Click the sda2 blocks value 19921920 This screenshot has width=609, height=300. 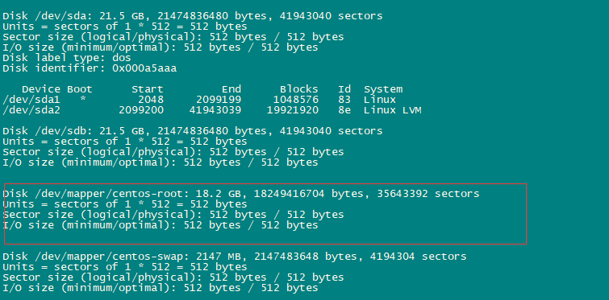pyautogui.click(x=293, y=110)
